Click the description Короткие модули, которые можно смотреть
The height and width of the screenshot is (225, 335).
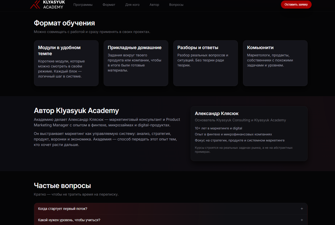click(61, 69)
